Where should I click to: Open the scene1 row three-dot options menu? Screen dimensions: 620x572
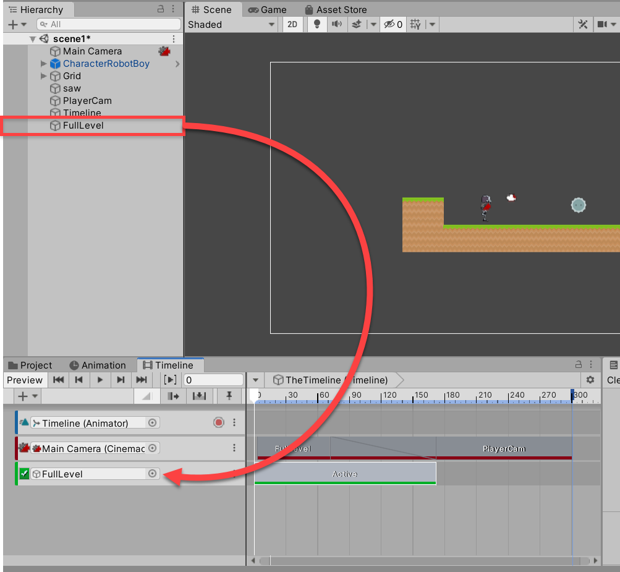point(174,39)
